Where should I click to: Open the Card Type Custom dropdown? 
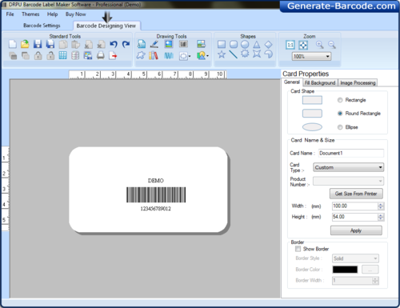pos(348,167)
